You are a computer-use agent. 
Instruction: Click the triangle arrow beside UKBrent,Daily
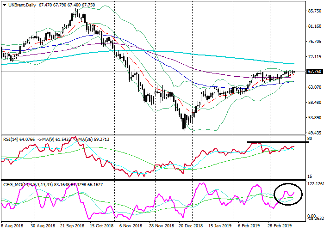tap(4, 5)
